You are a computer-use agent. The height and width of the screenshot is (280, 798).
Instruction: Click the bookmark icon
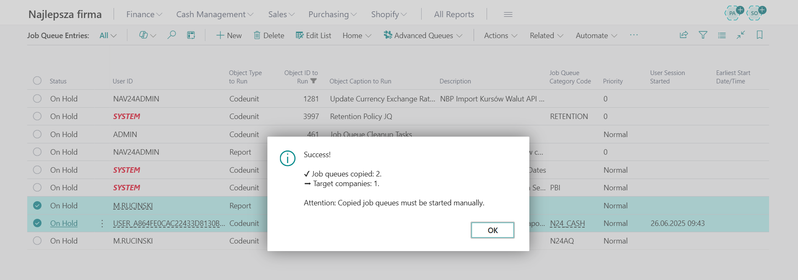[759, 35]
